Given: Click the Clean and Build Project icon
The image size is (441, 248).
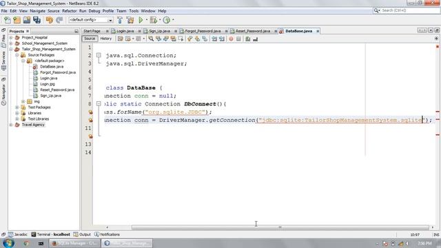Looking at the screenshot, I should coord(130,20).
